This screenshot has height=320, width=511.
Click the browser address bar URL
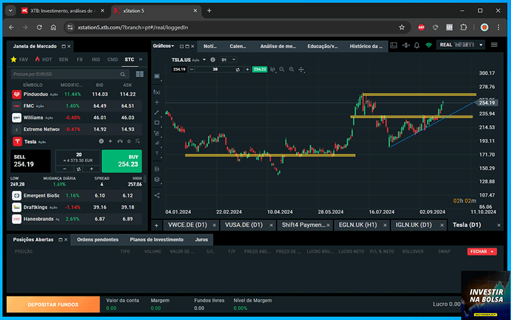tap(133, 27)
